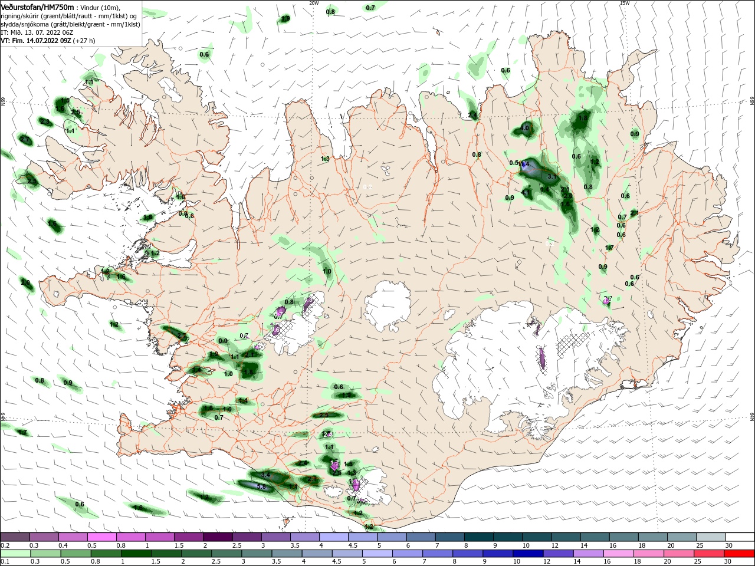Click the '5.8' precipitation value off the south coast

tap(262, 487)
